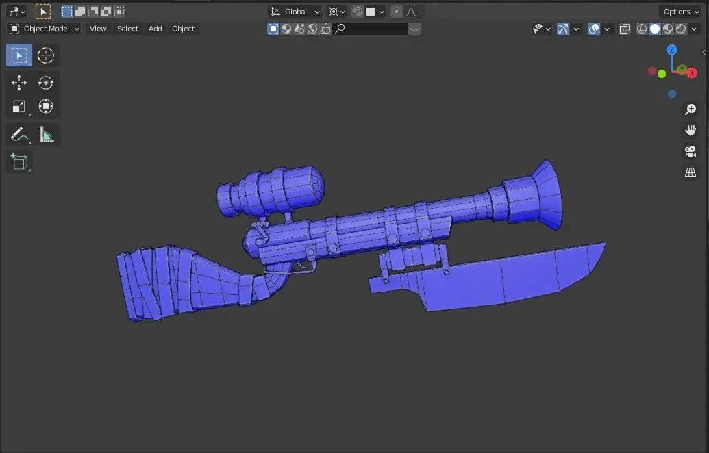
Task: Open the editor type dropdown
Action: [x=17, y=12]
